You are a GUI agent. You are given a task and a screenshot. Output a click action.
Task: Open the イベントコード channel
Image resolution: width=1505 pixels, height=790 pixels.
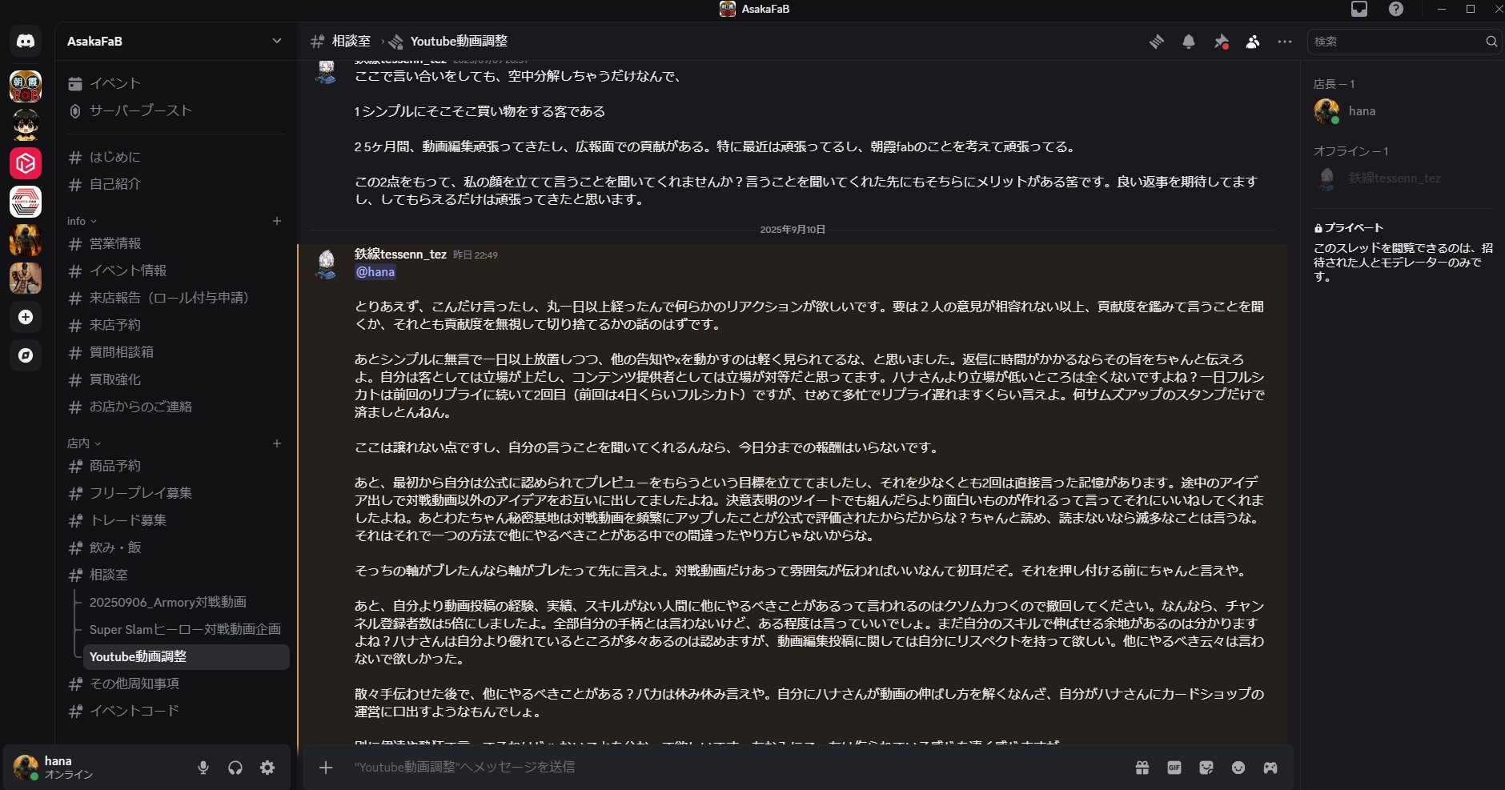[x=175, y=711]
